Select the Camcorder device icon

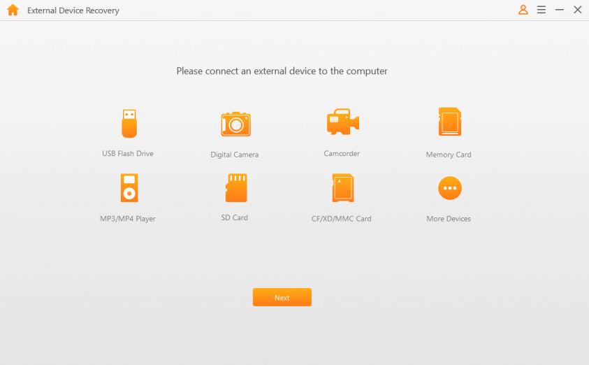pyautogui.click(x=342, y=122)
